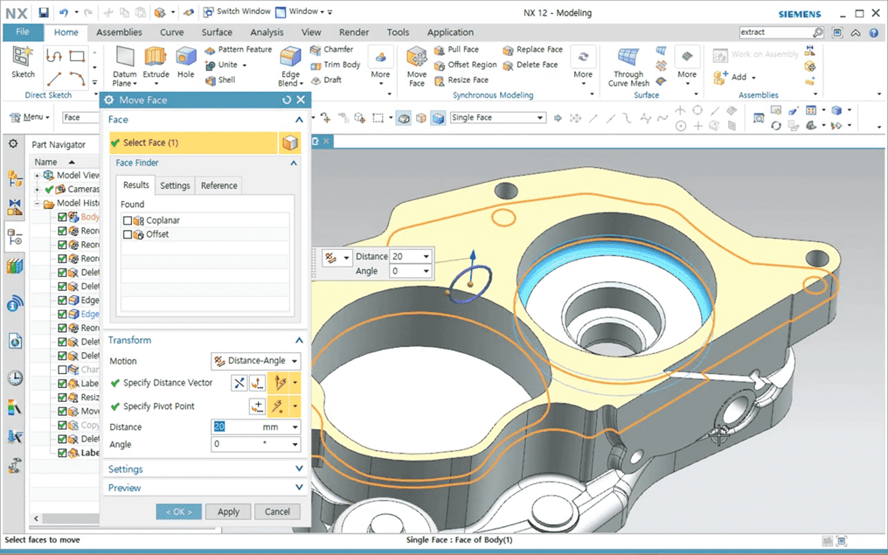Select the Line sketch tool
The height and width of the screenshot is (555, 888).
point(54,78)
